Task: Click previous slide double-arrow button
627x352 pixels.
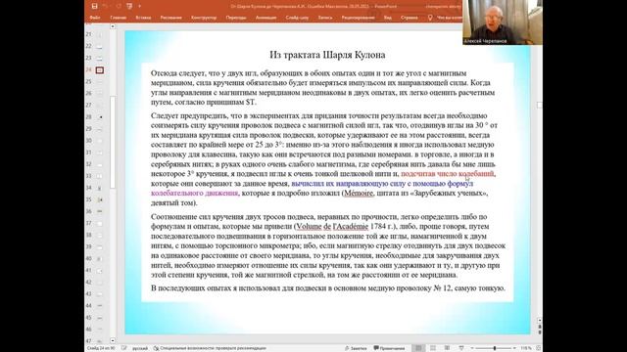Action: (x=540, y=327)
